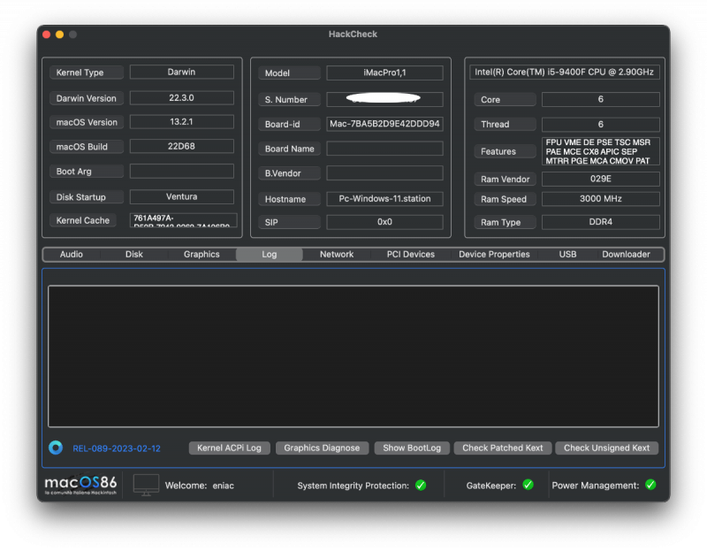Open the REL-089-2023-02-12 release link
The image size is (707, 551).
pyautogui.click(x=115, y=448)
